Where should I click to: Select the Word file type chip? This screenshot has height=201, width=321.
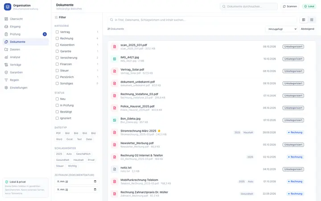(x=59, y=139)
